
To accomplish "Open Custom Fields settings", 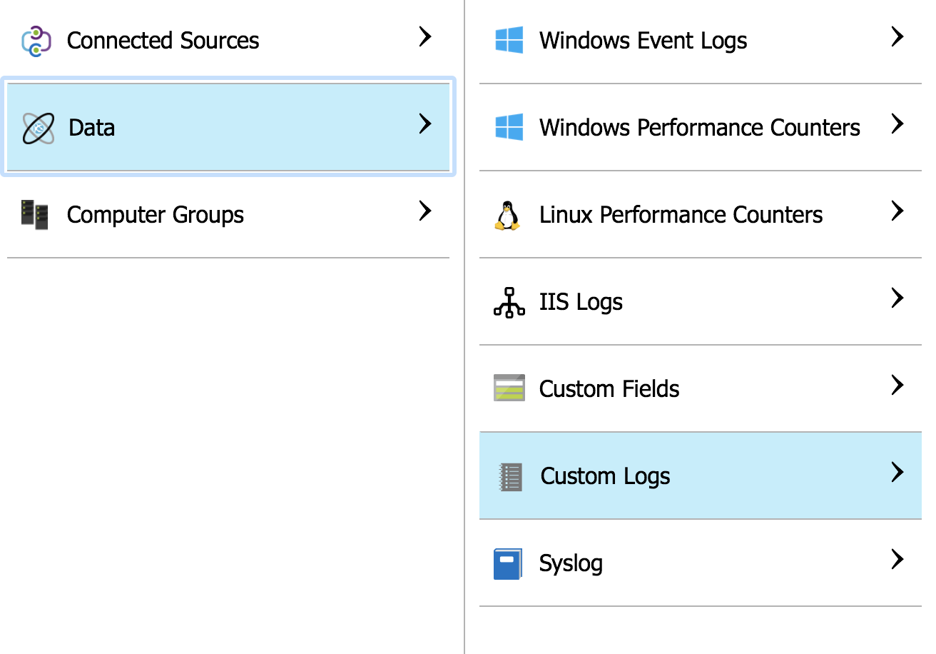I will (609, 388).
